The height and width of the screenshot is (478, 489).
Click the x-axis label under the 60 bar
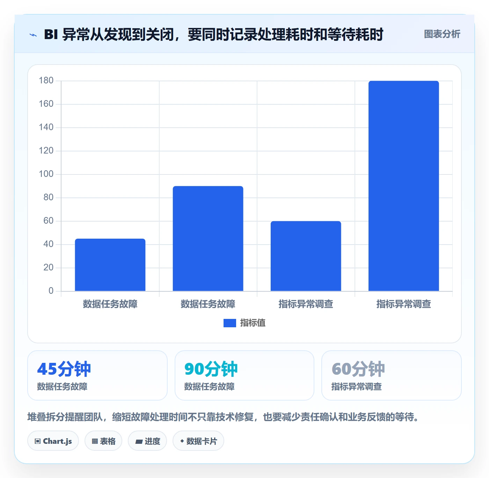pos(306,304)
